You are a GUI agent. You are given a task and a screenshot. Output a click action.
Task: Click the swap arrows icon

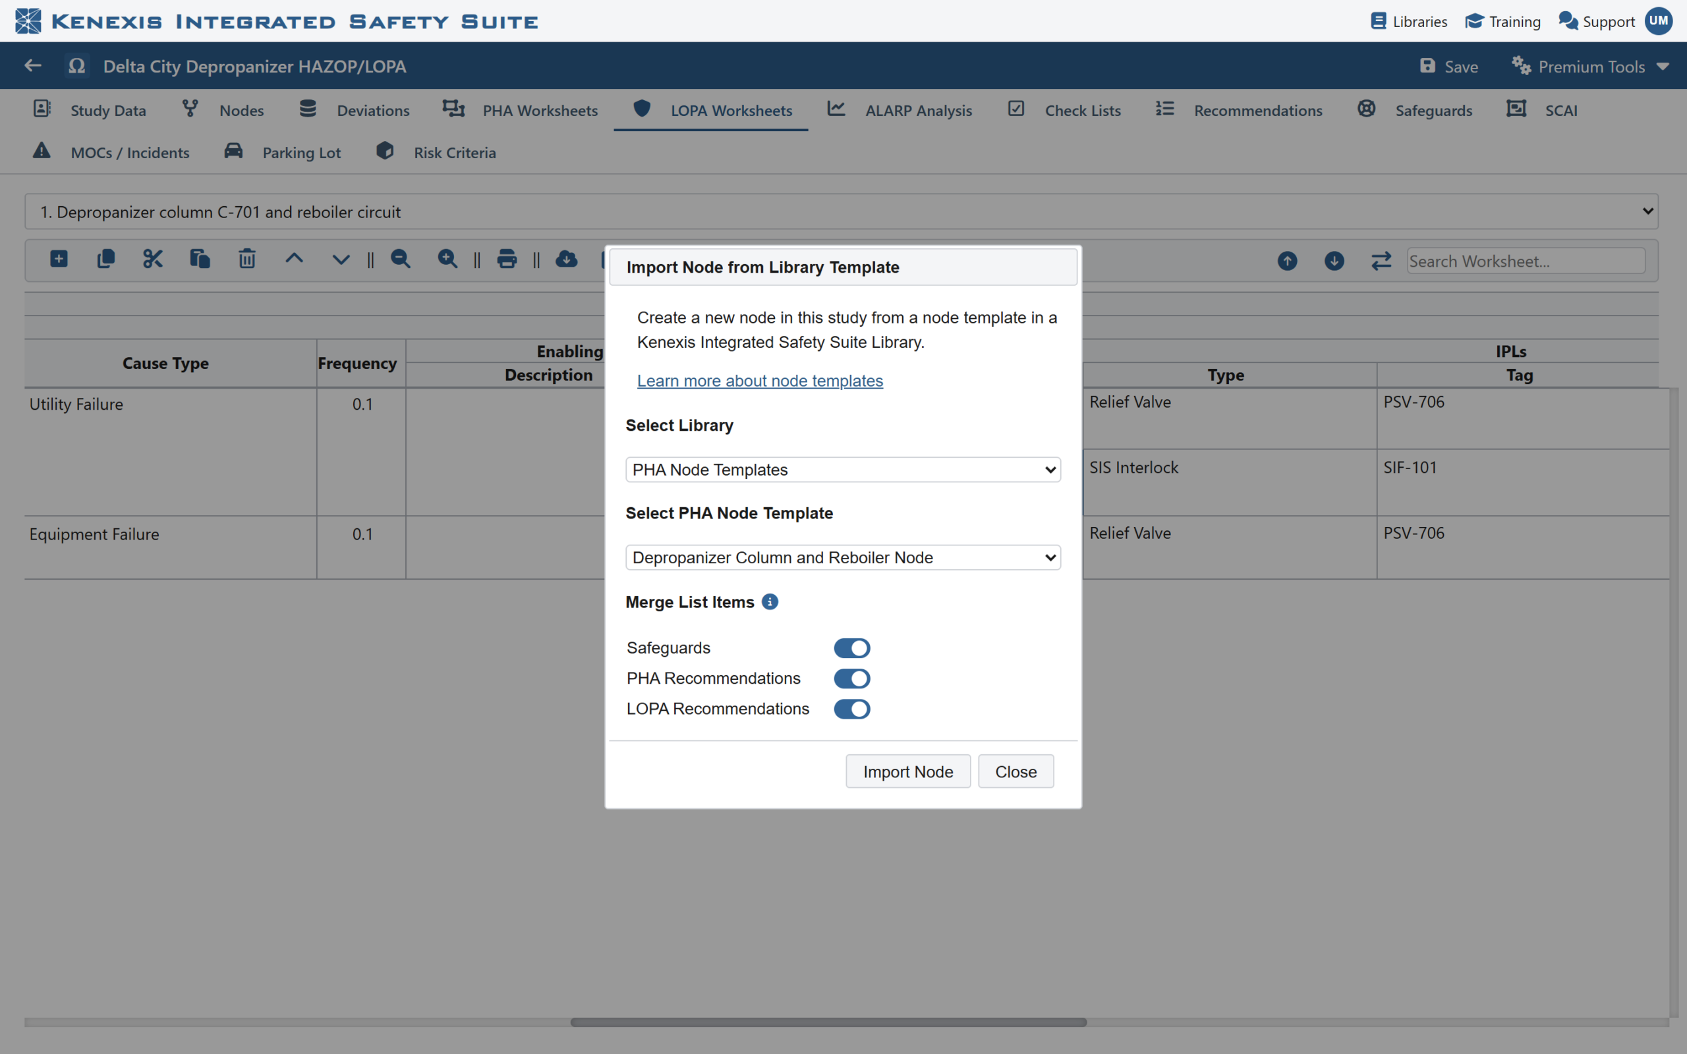point(1381,261)
